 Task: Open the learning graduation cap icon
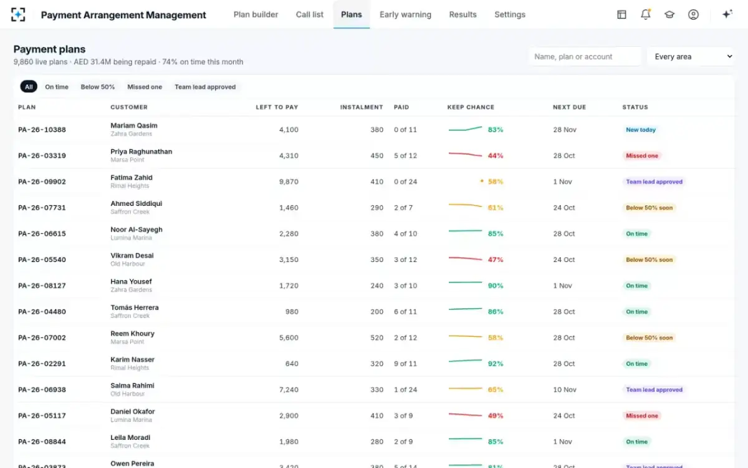pyautogui.click(x=669, y=14)
